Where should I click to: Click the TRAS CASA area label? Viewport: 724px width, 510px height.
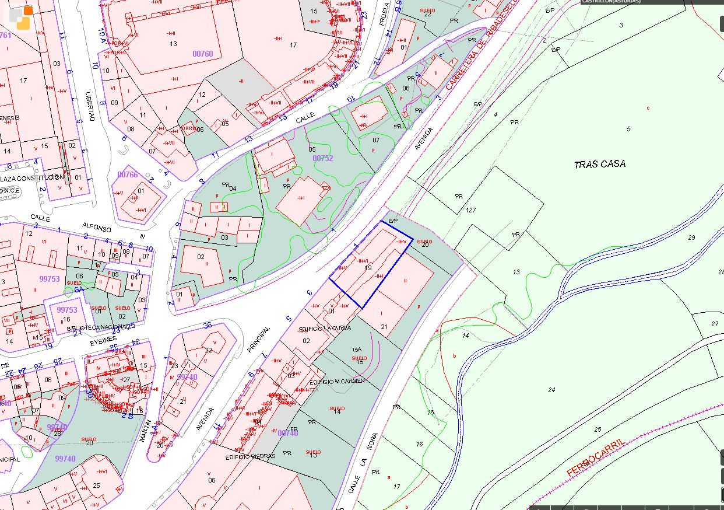click(x=600, y=164)
